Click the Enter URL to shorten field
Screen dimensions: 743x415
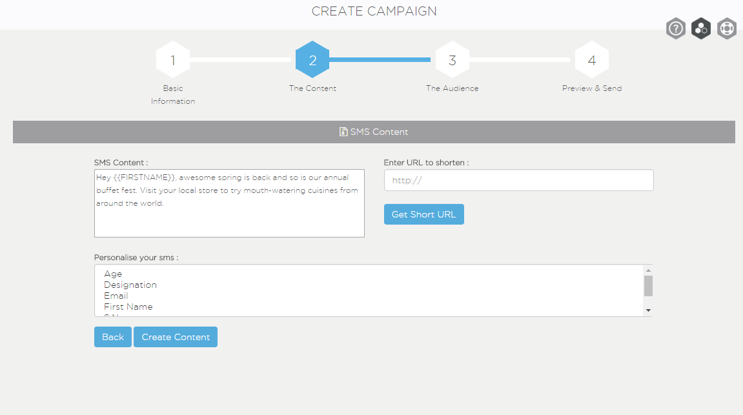pos(518,180)
